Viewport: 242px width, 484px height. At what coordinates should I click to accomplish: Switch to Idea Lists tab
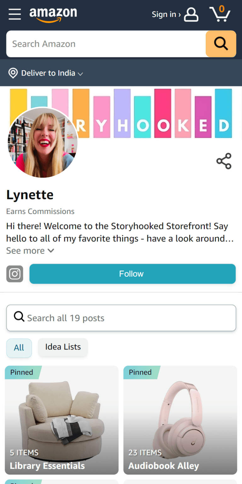pos(63,347)
